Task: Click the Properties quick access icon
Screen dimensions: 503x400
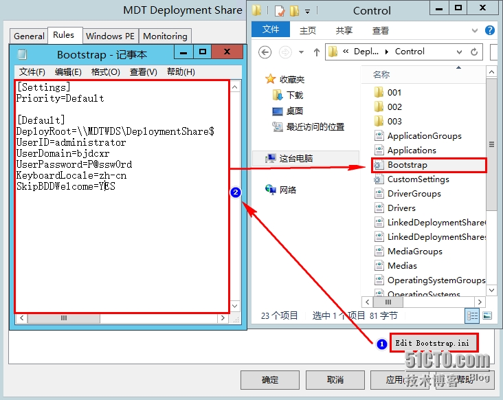Action: pyautogui.click(x=280, y=11)
